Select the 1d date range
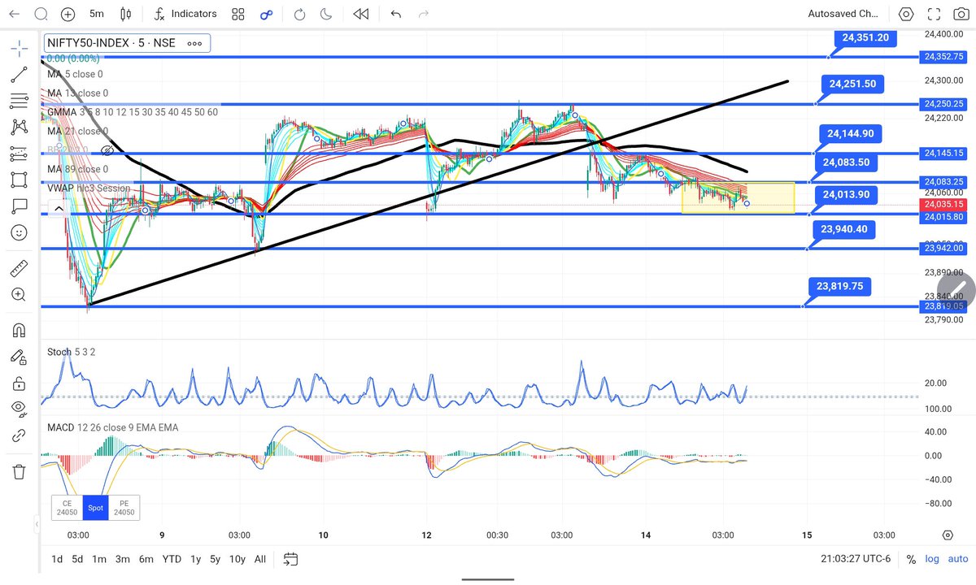 [x=56, y=560]
